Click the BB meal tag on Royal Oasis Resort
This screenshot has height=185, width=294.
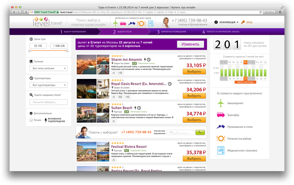pos(120,97)
